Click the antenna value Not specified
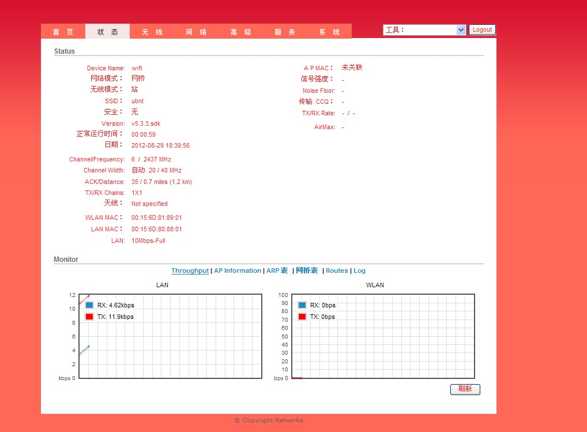 149,204
